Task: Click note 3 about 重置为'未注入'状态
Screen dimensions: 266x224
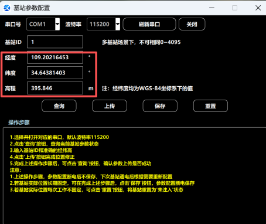Action: pos(97,190)
